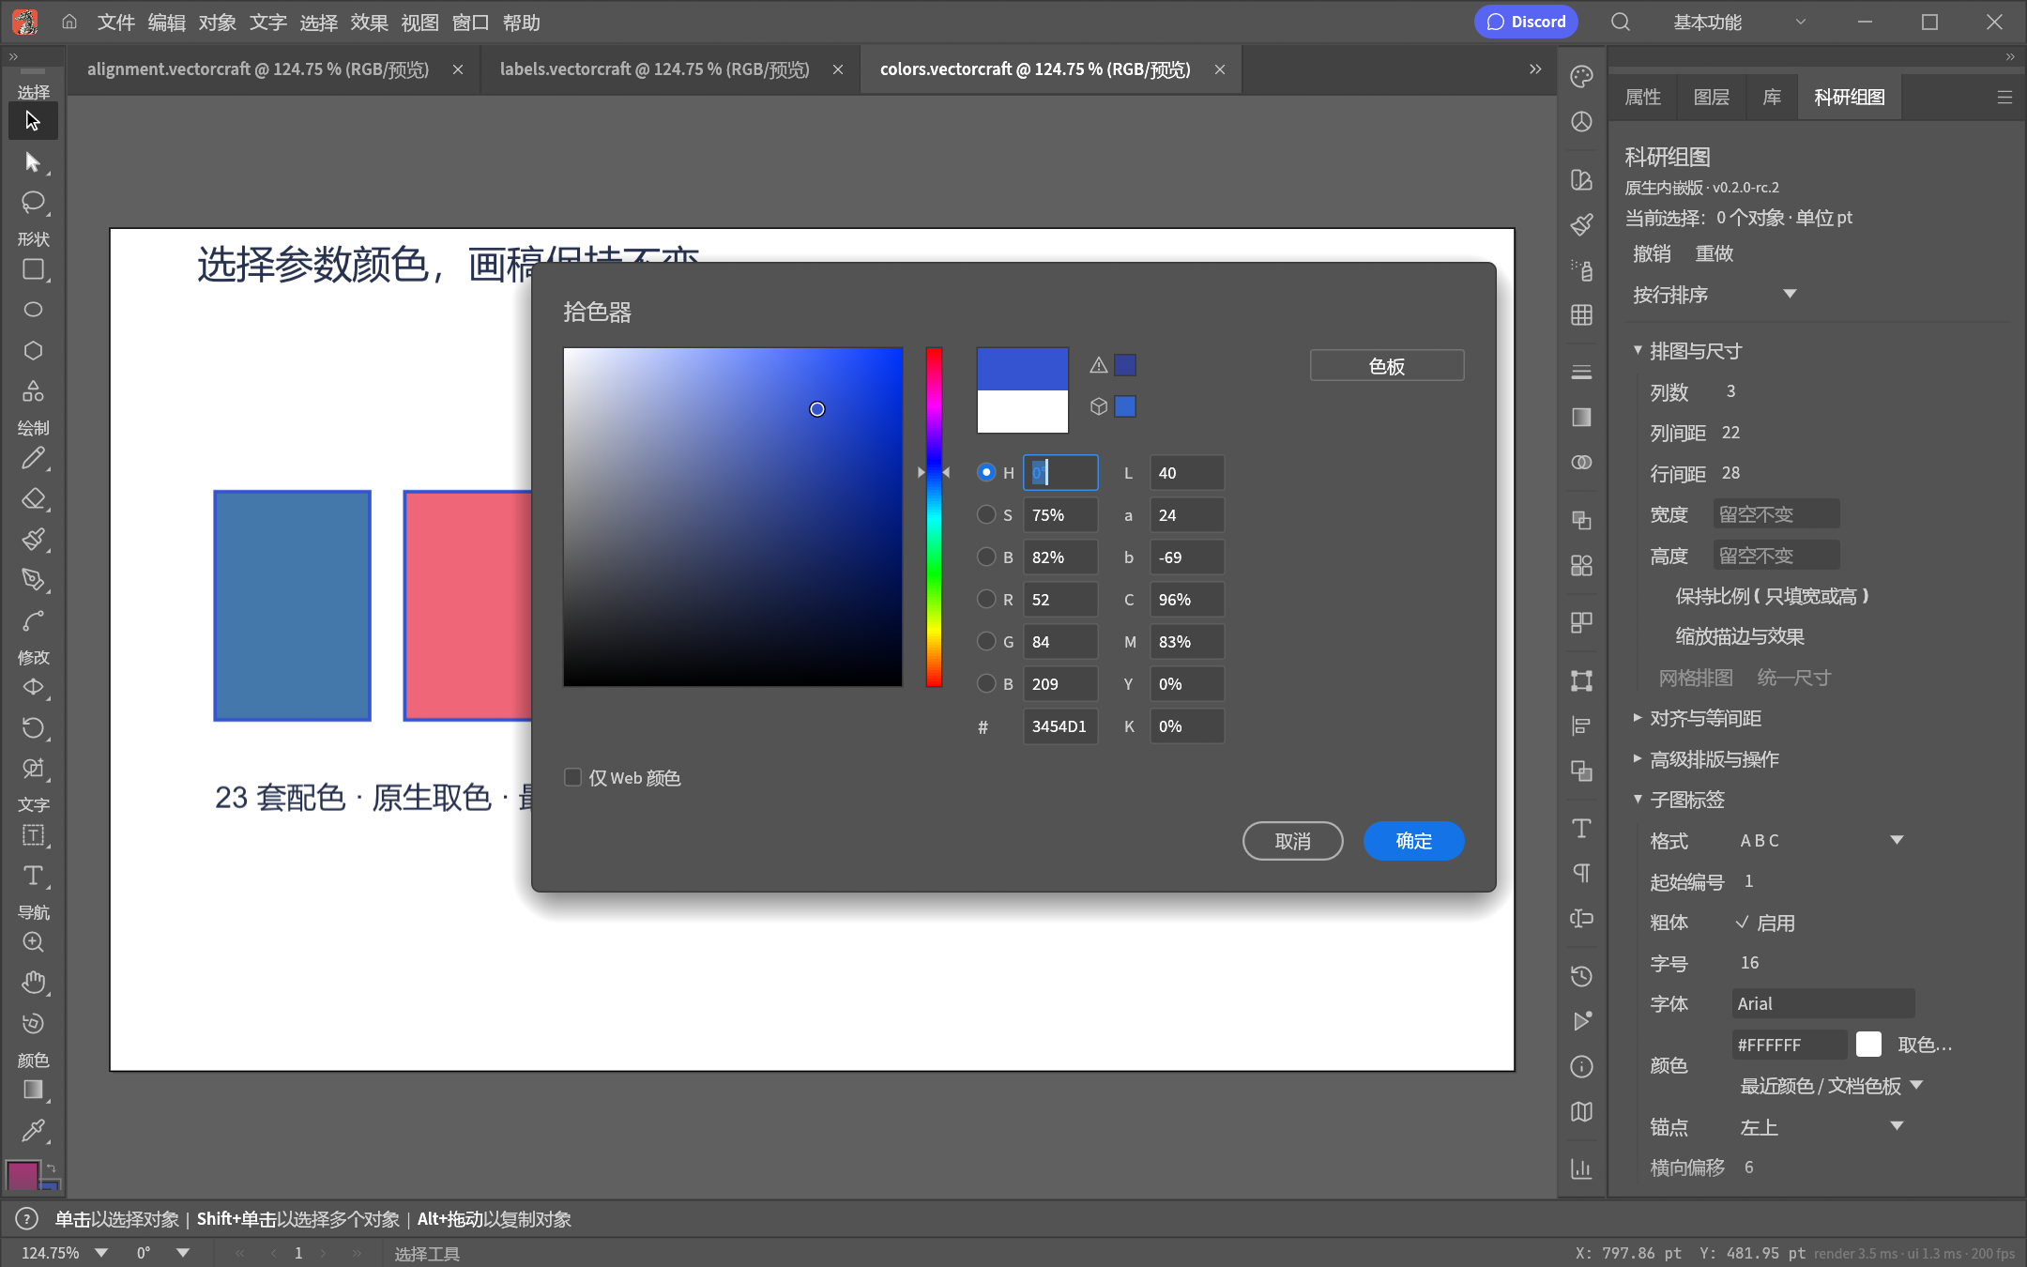Screen dimensions: 2027x1267
Task: Open the 基本功能 workspace dropdown
Action: tap(1739, 22)
